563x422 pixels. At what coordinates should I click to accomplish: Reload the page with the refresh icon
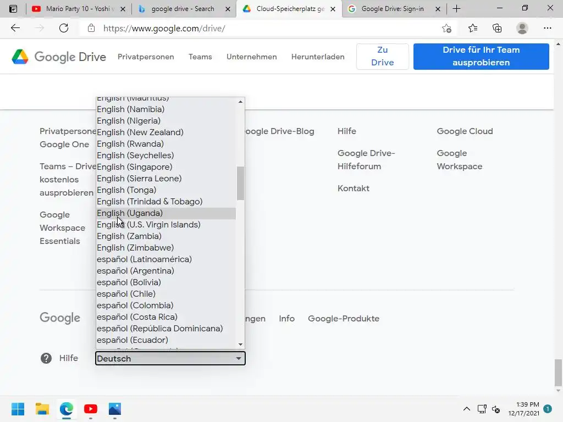64,28
